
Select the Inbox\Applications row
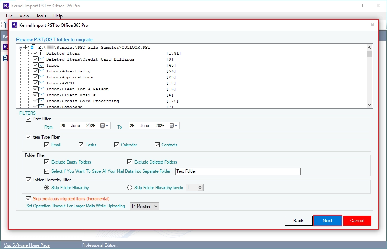coord(69,77)
